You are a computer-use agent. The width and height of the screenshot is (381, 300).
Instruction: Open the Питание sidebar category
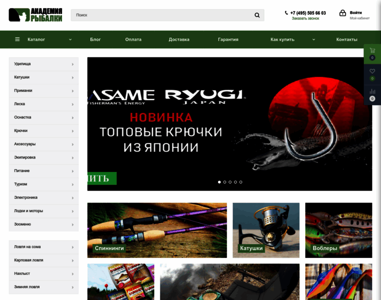[44, 171]
